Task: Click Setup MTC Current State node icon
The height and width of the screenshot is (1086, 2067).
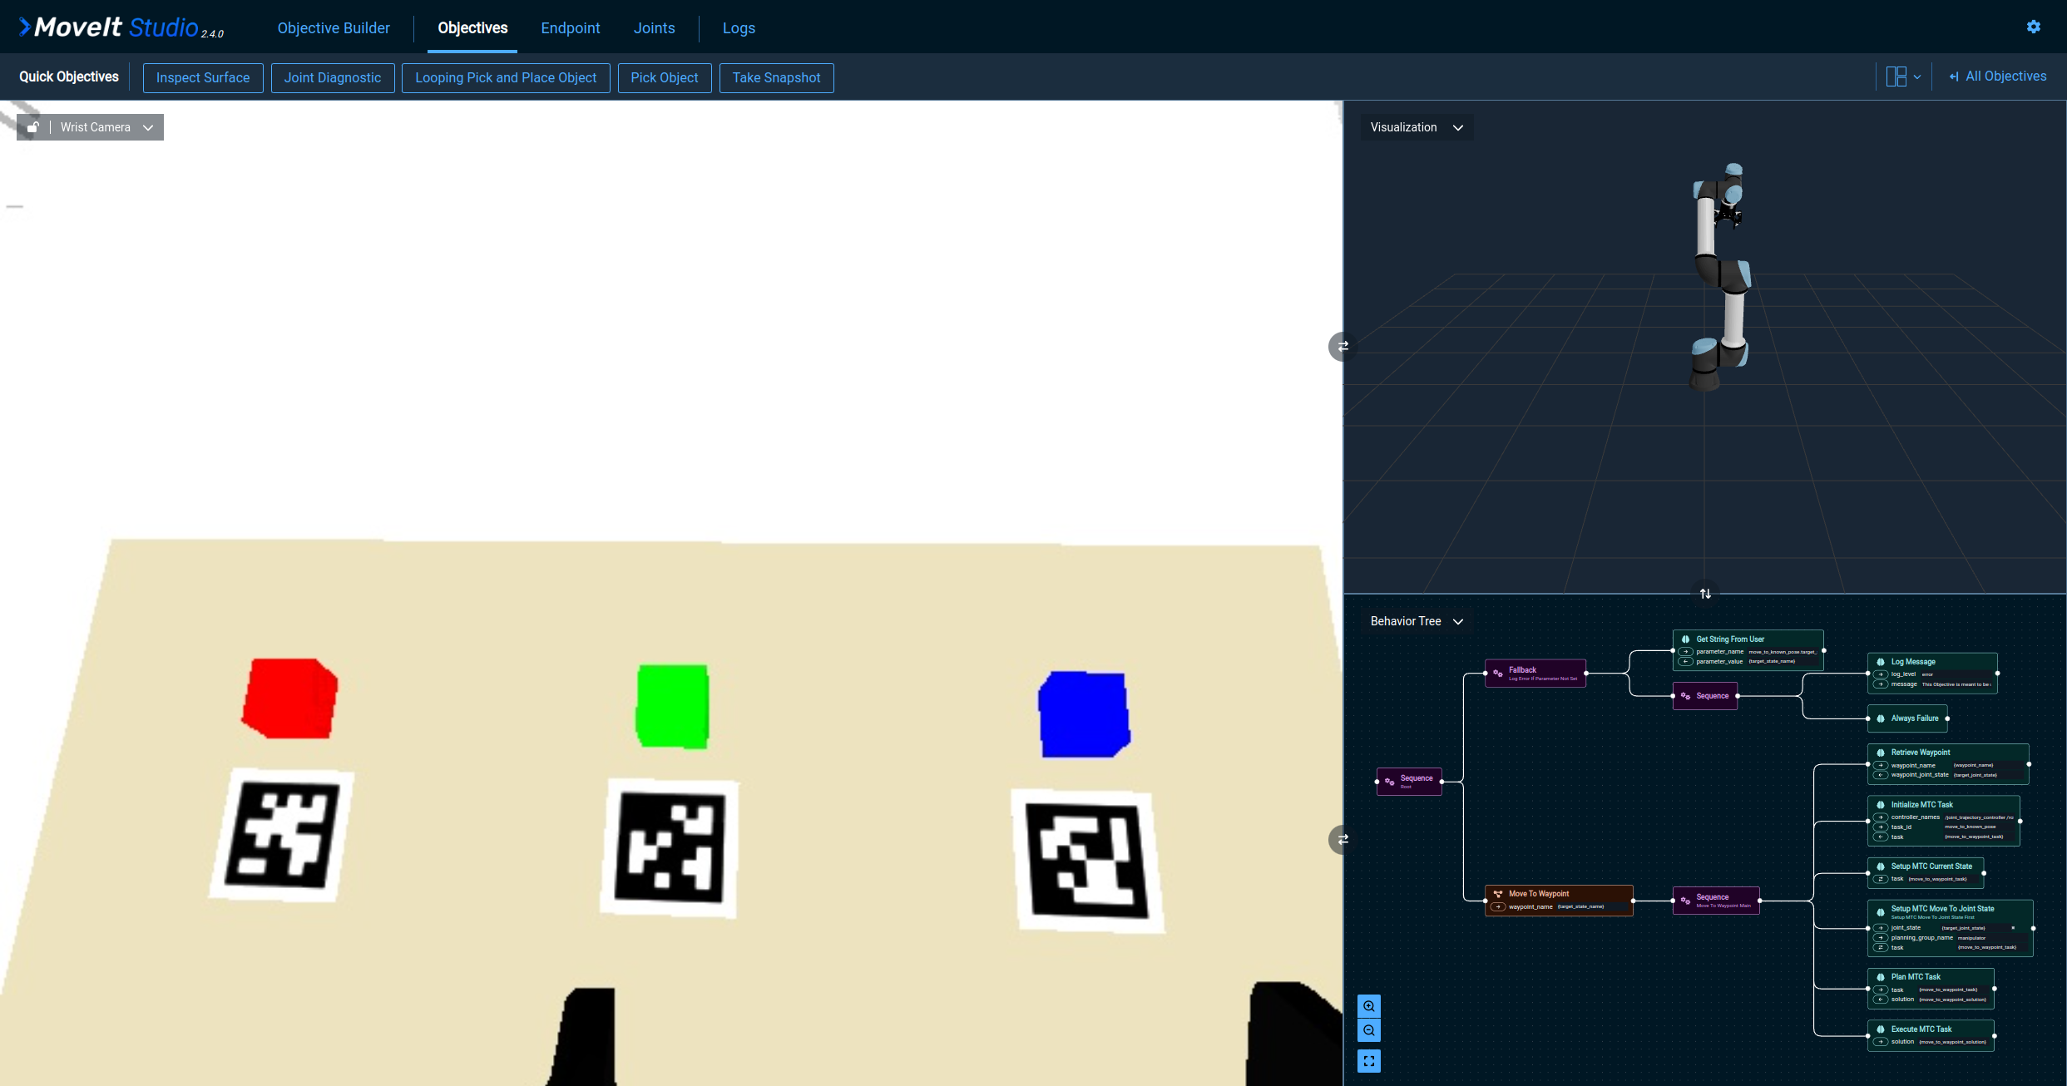Action: coord(1881,866)
